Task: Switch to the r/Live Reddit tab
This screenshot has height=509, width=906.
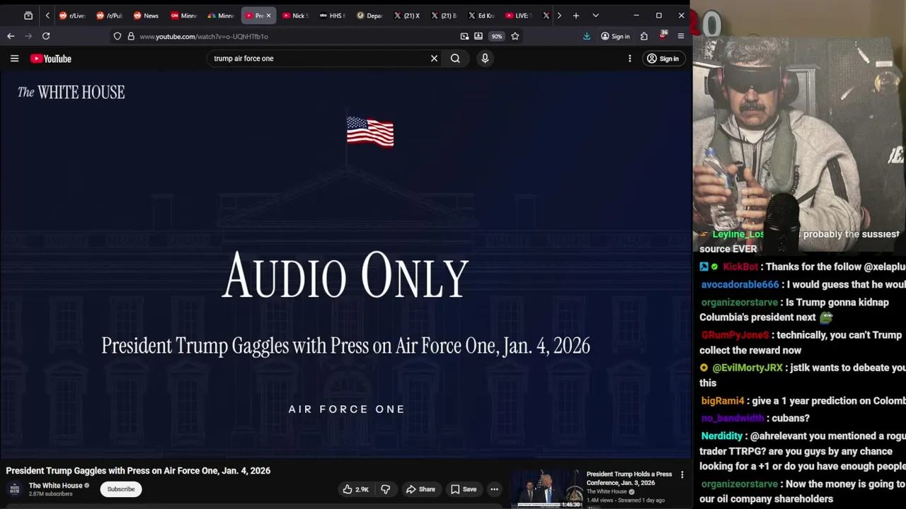Action: pos(72,16)
